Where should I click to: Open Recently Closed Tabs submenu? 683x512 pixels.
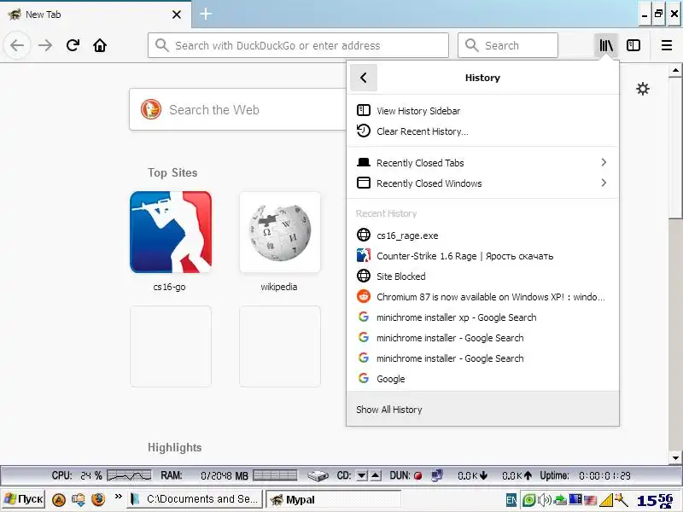pos(482,162)
